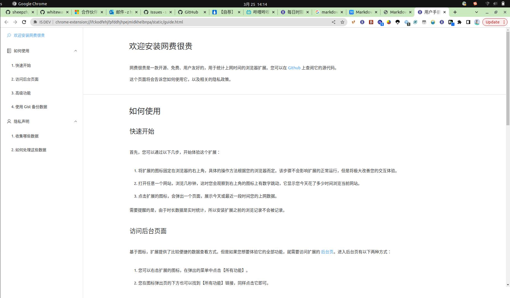
Task: Open a new browser tab
Action: tap(455, 12)
